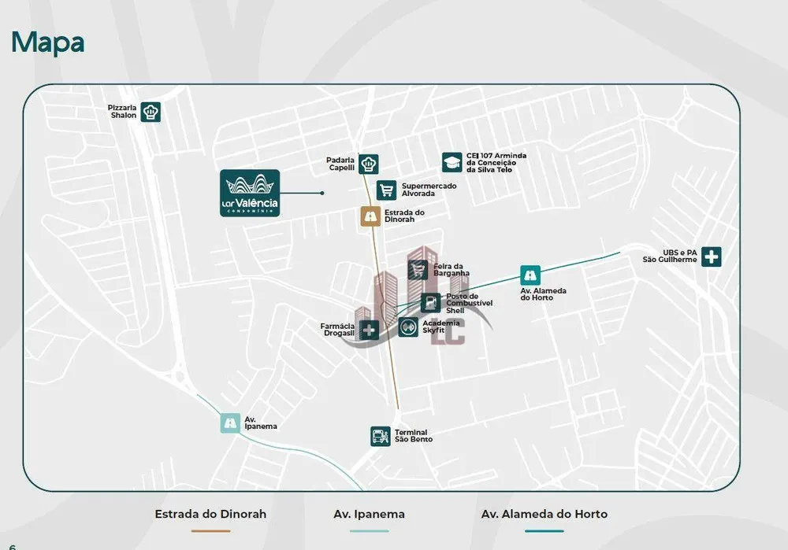Select the Academia Skyfit dumbbell icon

click(x=408, y=327)
